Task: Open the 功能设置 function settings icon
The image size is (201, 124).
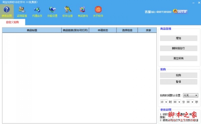Action: click(x=52, y=12)
